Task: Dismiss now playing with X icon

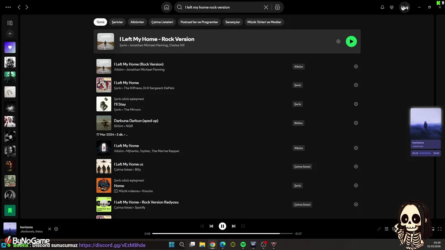Action: coord(49,229)
